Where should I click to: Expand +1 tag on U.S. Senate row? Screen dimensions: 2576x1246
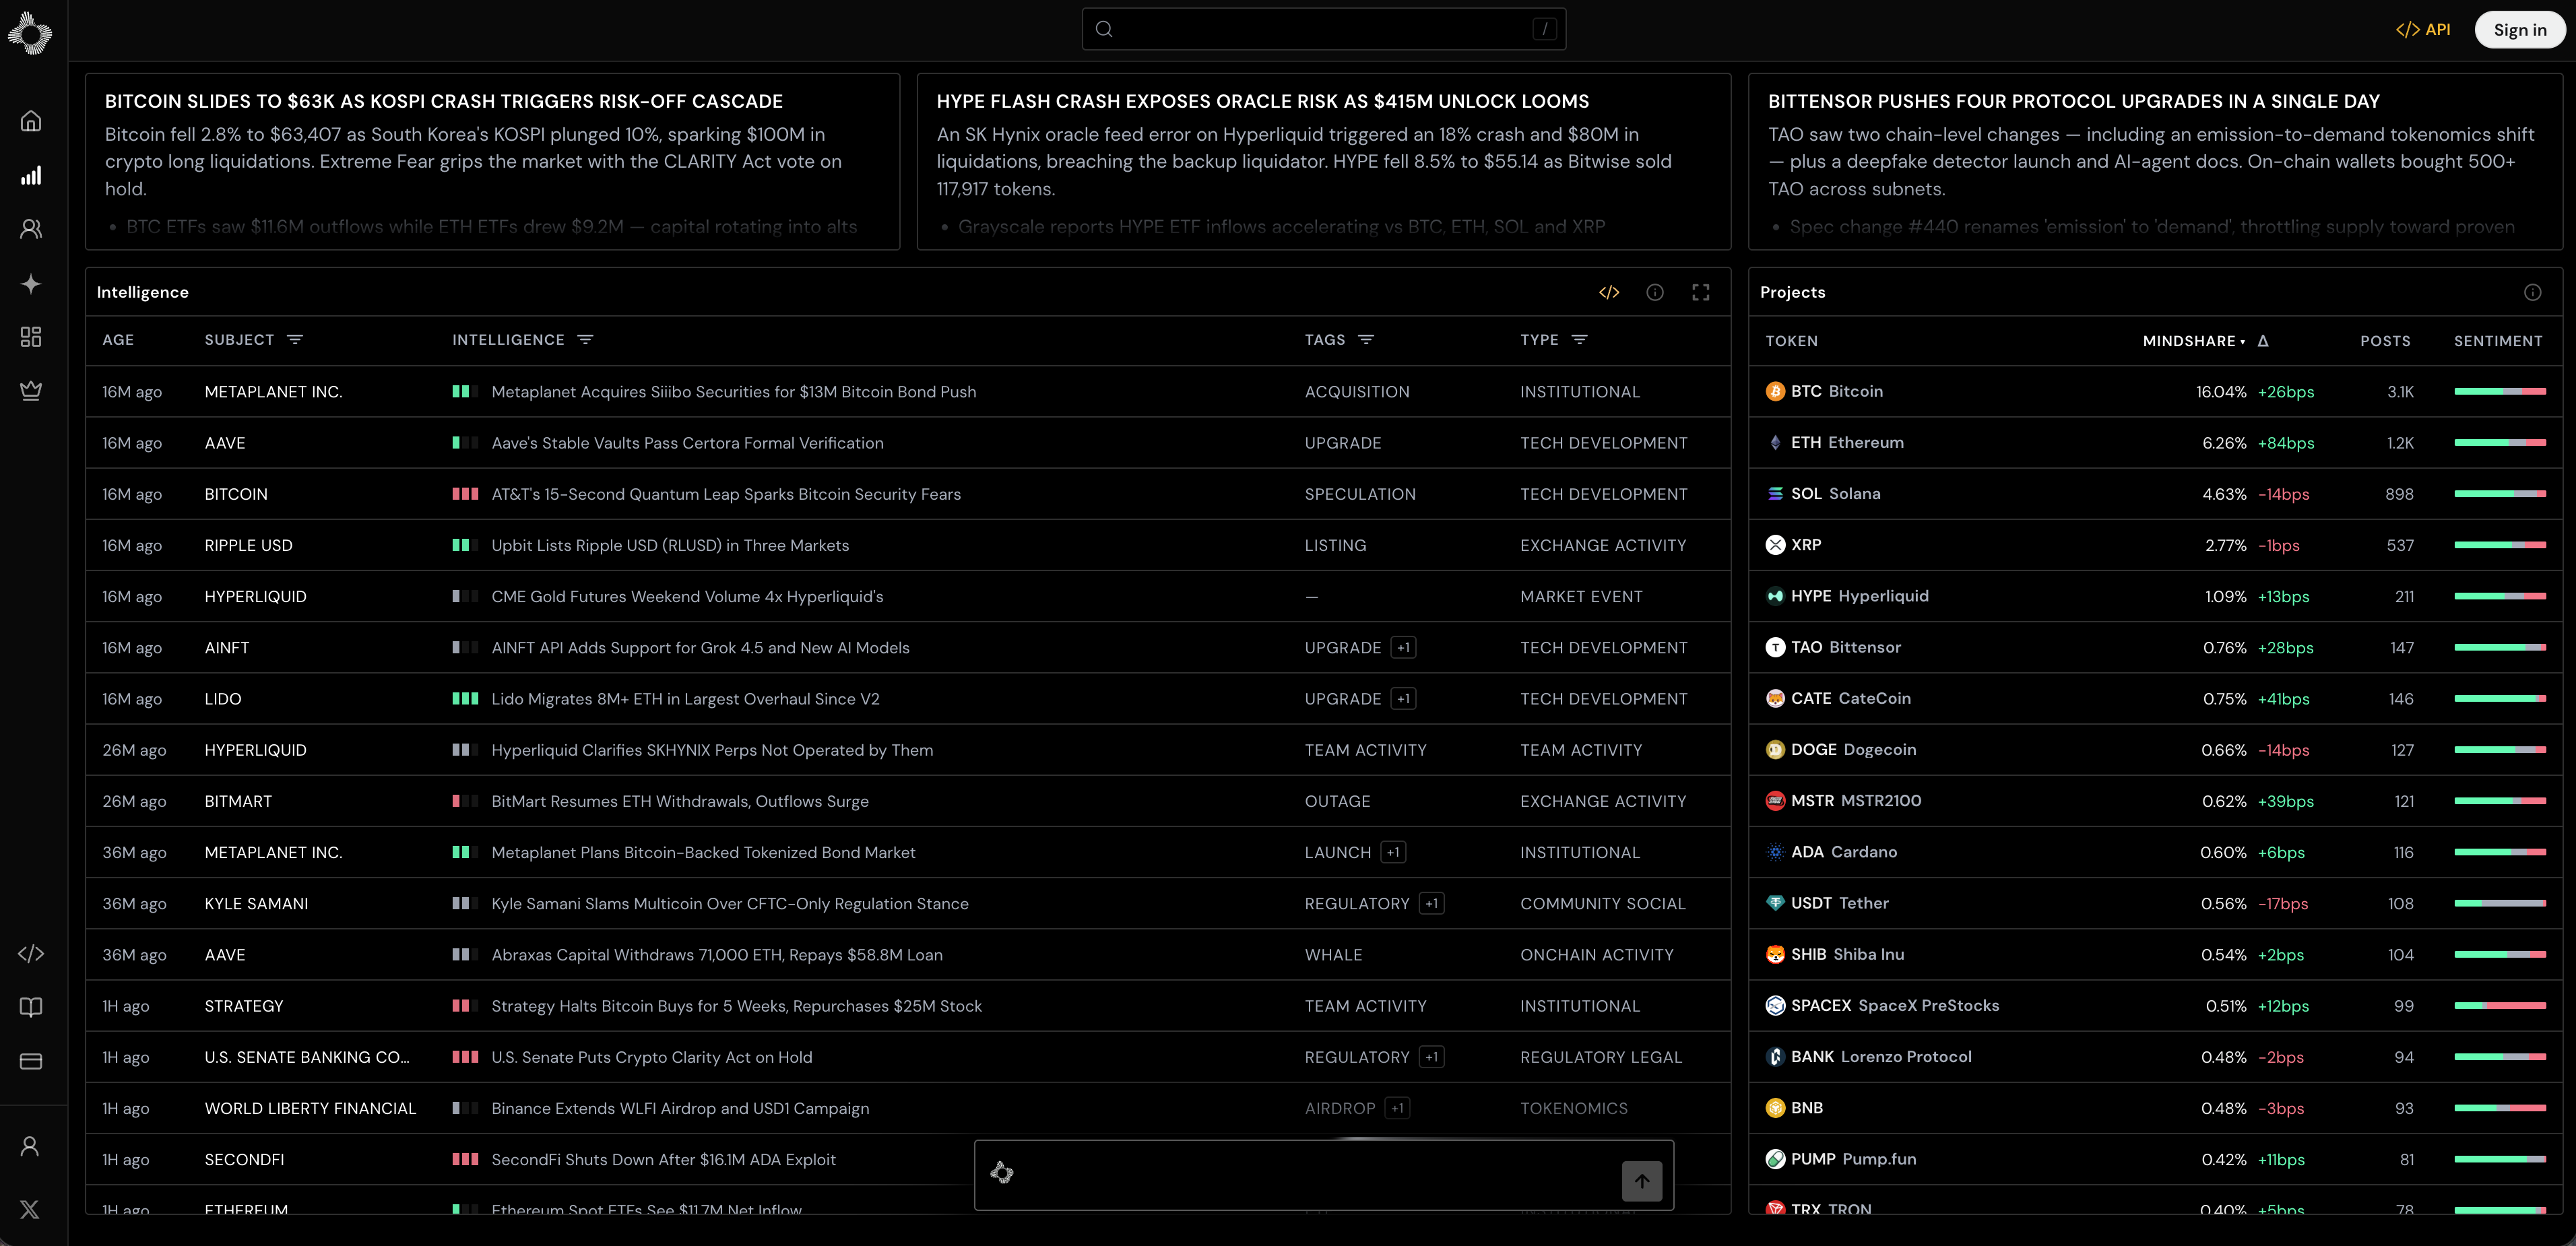[x=1432, y=1057]
